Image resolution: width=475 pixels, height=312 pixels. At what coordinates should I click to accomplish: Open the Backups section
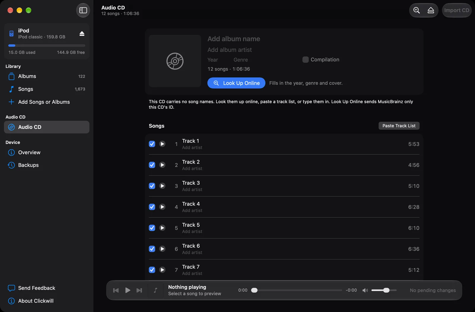[47, 165]
